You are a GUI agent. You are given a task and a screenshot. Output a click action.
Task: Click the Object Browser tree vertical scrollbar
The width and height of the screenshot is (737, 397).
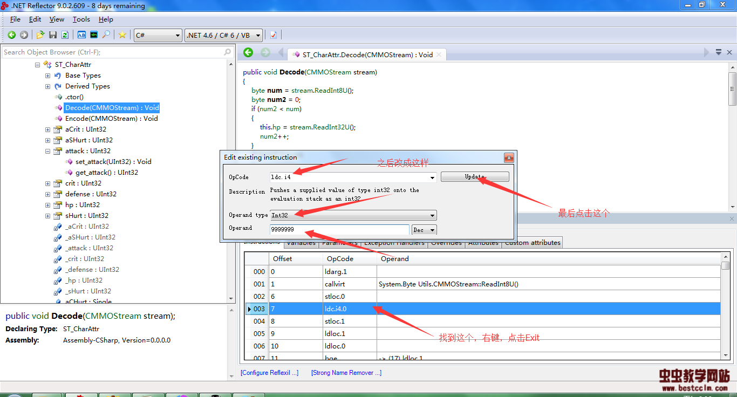pos(231,181)
